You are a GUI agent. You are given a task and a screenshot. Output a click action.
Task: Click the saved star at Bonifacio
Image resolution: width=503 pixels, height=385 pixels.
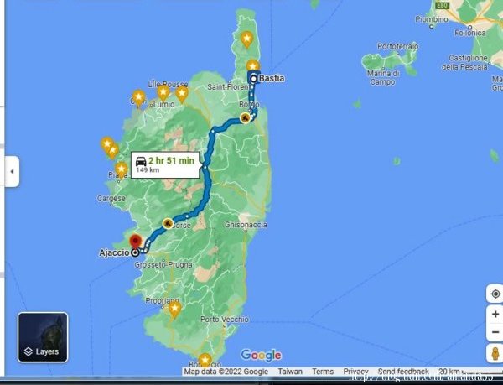click(x=205, y=359)
